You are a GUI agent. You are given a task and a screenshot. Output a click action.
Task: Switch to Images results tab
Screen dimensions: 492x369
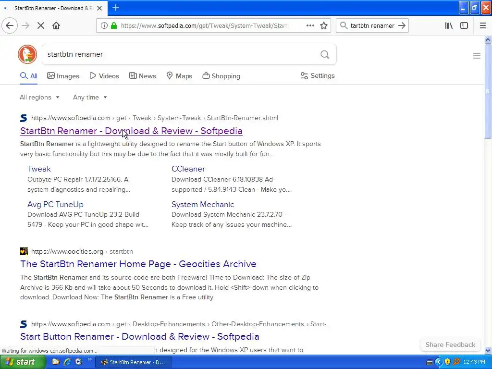tap(63, 76)
